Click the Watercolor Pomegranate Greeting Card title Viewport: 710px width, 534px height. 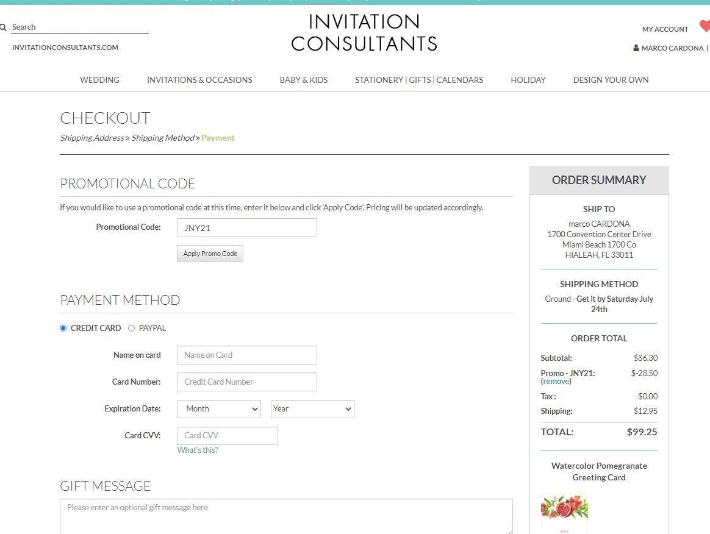[599, 472]
